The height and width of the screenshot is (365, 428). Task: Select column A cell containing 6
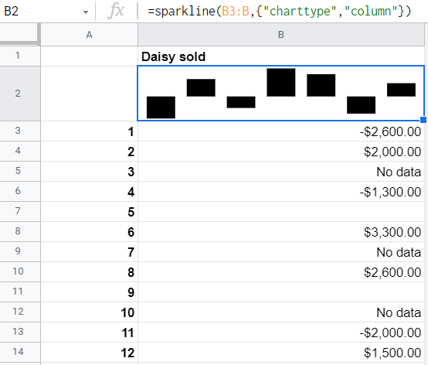(x=90, y=232)
